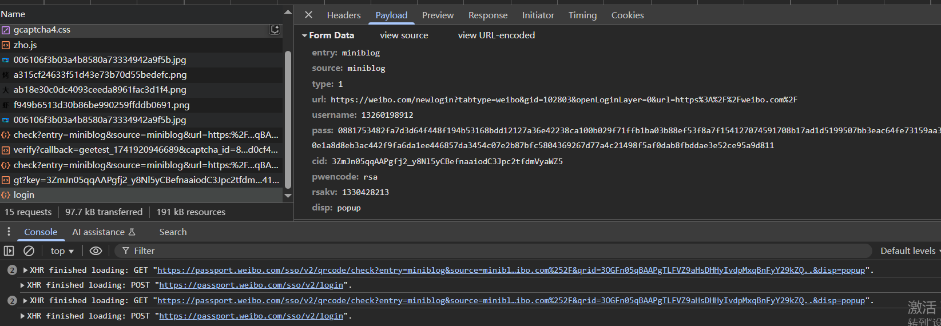Select the login request in list

(x=24, y=195)
